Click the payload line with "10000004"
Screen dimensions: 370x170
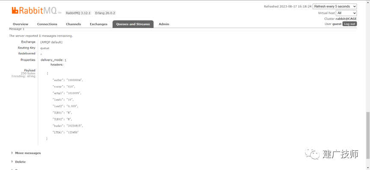tap(68, 80)
